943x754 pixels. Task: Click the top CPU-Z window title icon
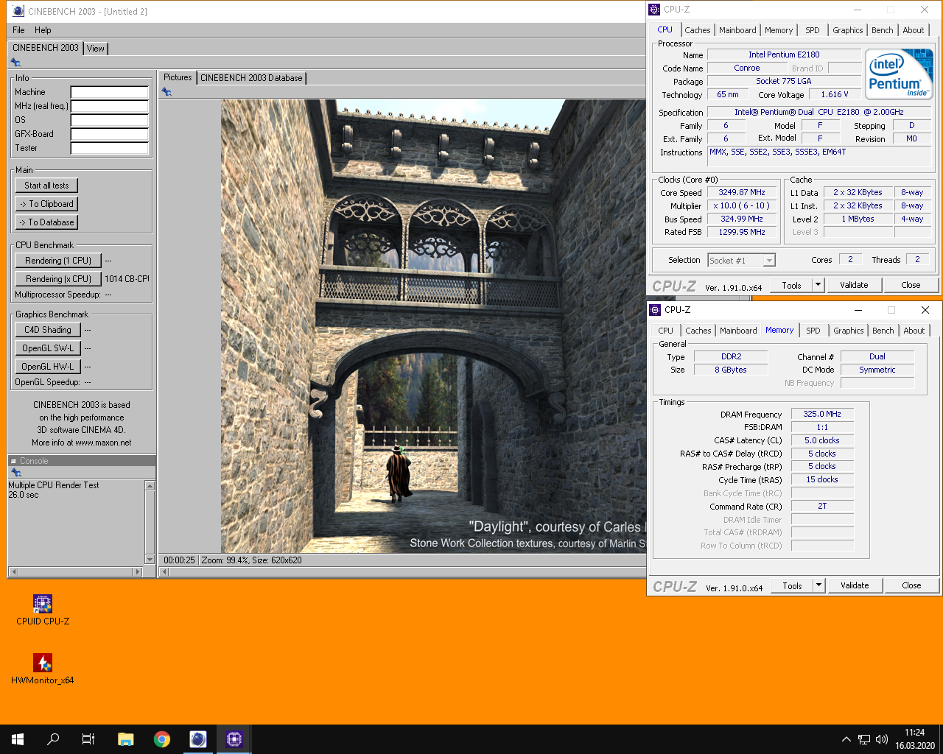[654, 10]
